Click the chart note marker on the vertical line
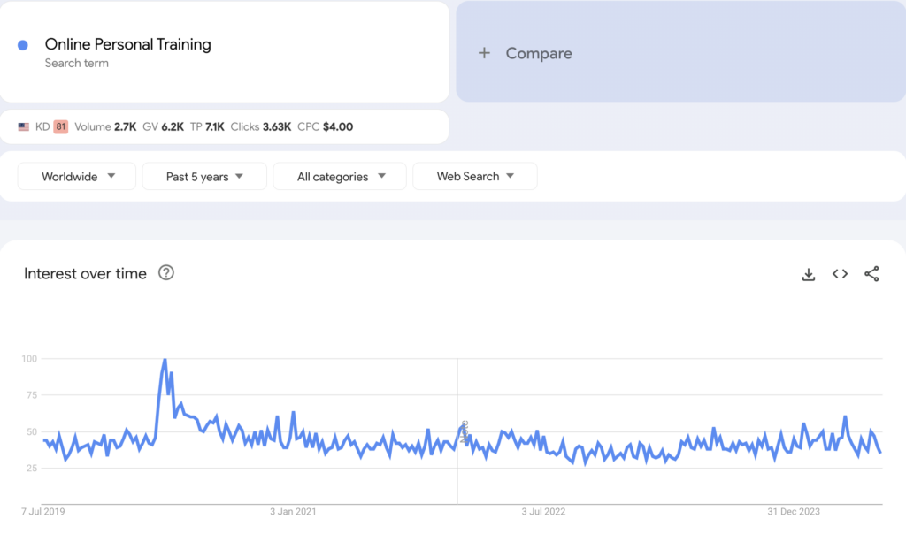Screen dimensions: 906x534 point(464,432)
